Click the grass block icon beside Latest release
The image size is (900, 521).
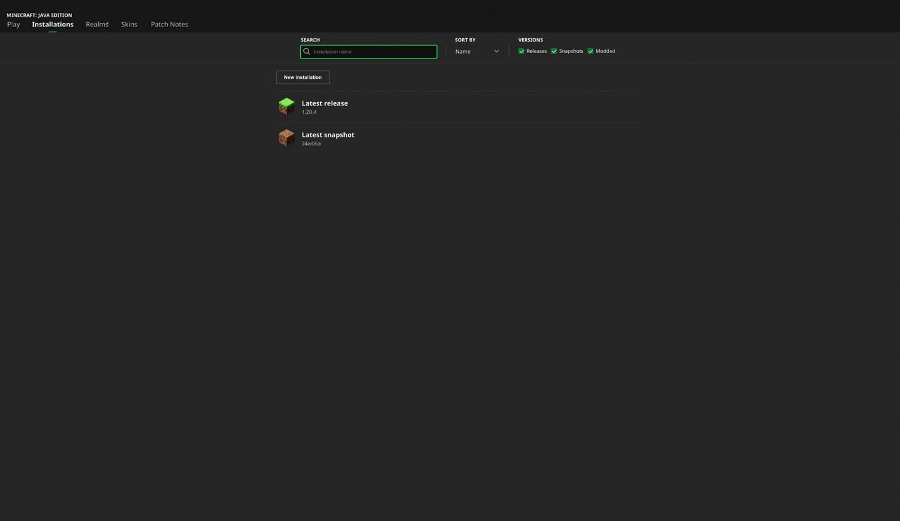coord(286,106)
